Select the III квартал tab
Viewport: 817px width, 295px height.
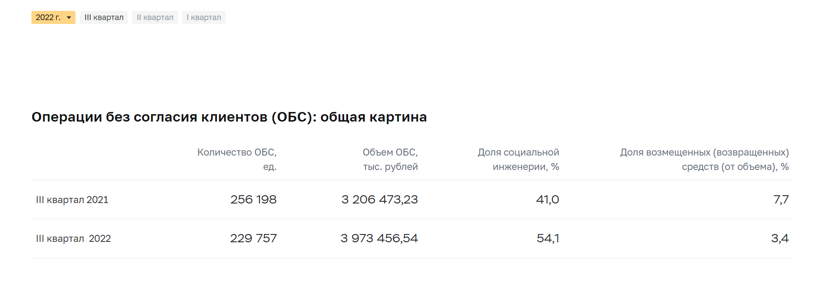[104, 17]
